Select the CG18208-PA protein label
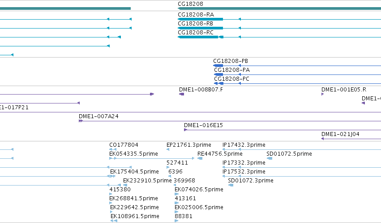 [232, 70]
